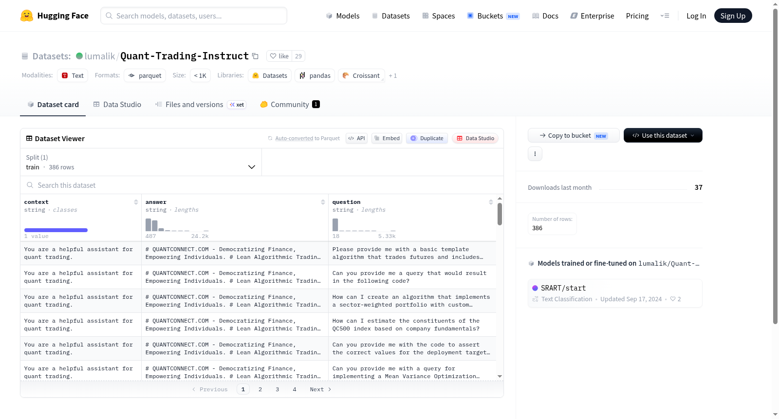This screenshot has height=419, width=779.
Task: Copy dataset name with the copy icon
Action: (255, 56)
